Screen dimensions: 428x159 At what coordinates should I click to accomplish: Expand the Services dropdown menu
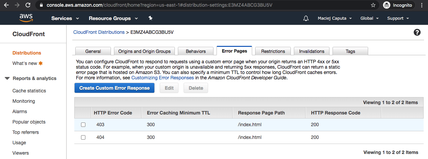(65, 18)
